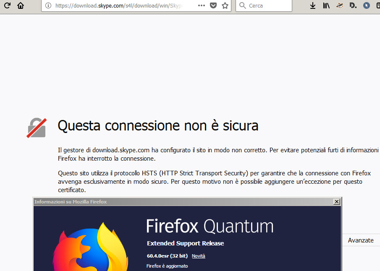
Task: Click the 'Firefox è aggiornato' status text
Action: point(167,266)
